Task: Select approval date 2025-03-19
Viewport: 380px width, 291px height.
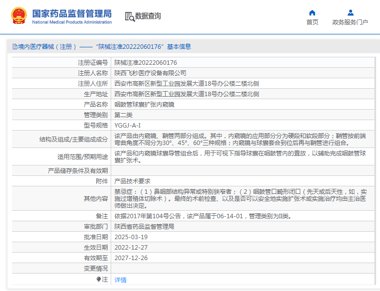Action: (x=131, y=237)
